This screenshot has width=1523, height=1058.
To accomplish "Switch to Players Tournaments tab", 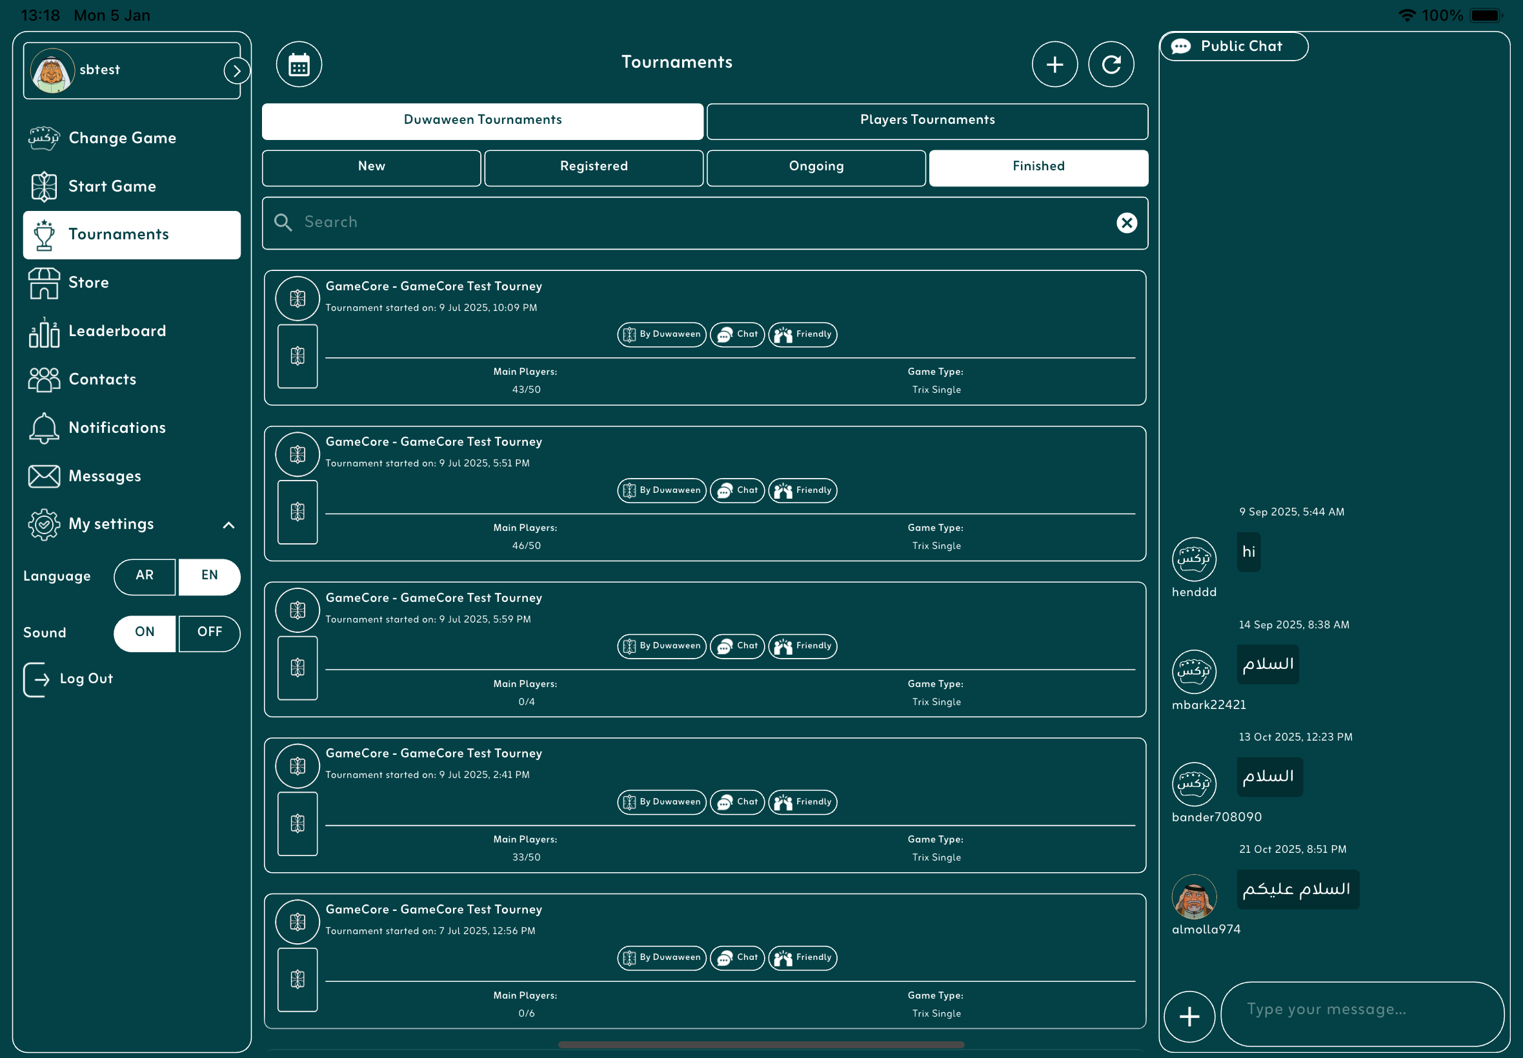I will pos(927,121).
